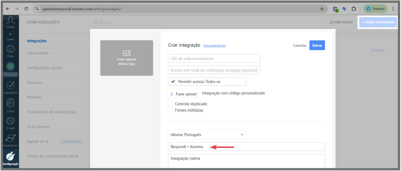The image size is (401, 171).
Task: Open Conta in sidebar
Action: pos(11,22)
